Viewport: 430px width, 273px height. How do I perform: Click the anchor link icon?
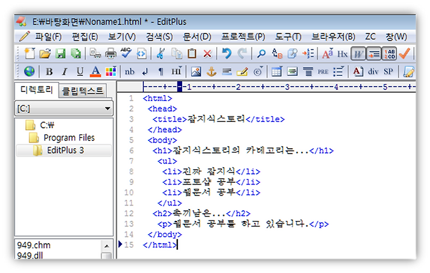211,72
